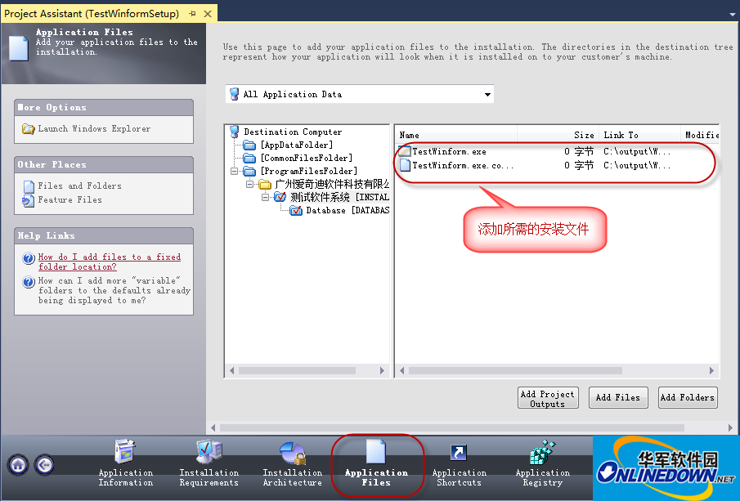Select the Database [DATABASEDIR] tree item

348,210
